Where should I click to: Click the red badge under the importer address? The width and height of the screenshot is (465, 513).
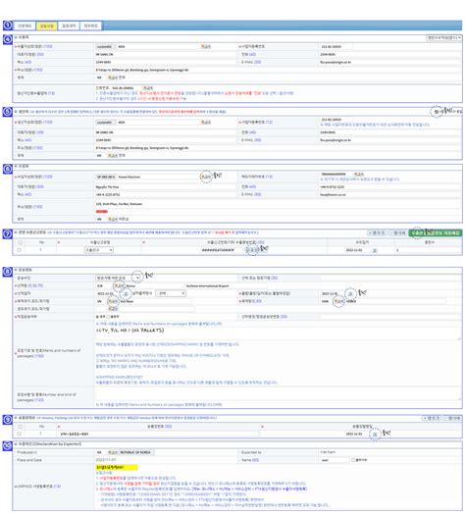101,212
